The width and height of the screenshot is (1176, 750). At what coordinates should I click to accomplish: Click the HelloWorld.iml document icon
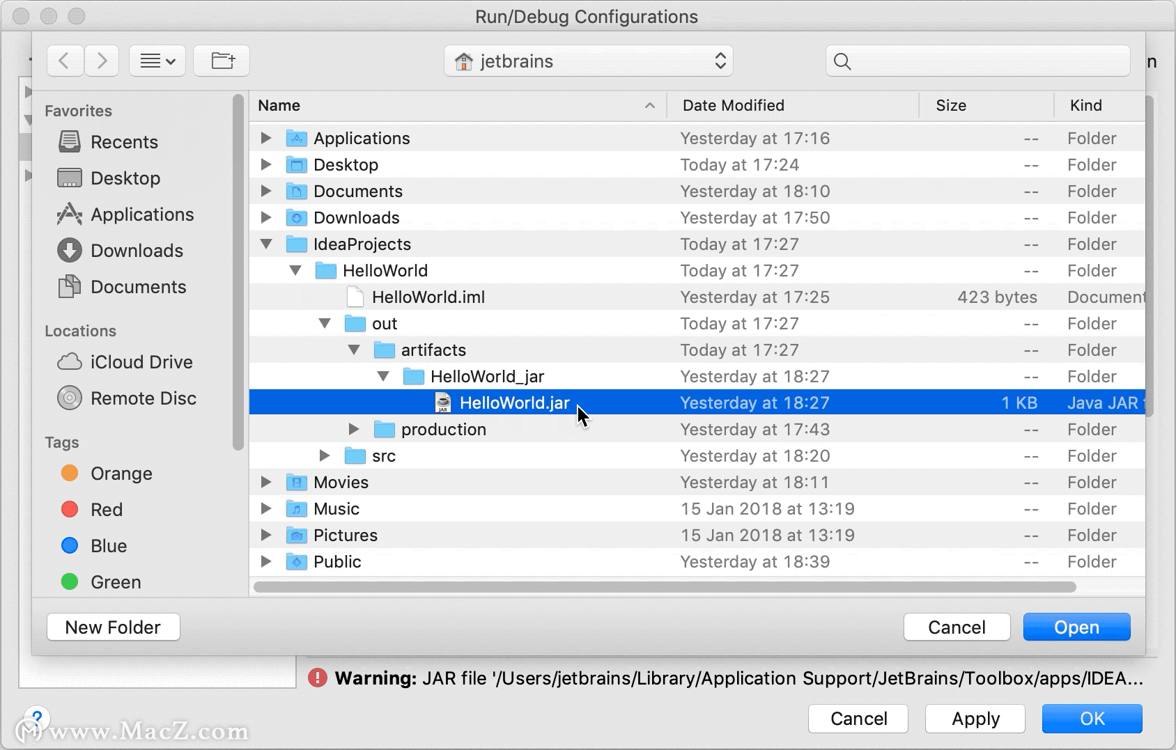[355, 297]
